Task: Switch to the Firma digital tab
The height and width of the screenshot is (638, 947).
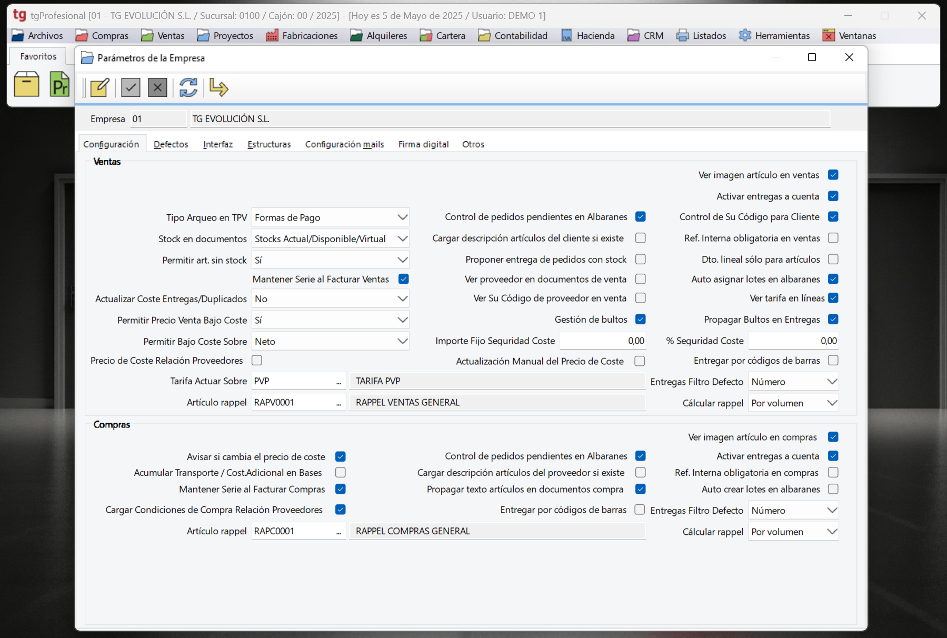Action: 424,144
